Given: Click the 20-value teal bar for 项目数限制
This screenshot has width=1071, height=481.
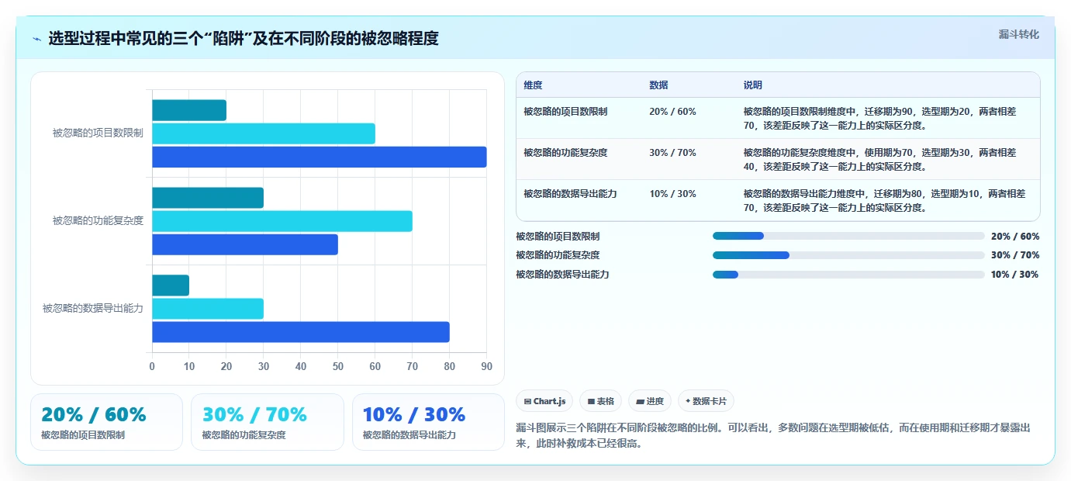Looking at the screenshot, I should (x=189, y=110).
